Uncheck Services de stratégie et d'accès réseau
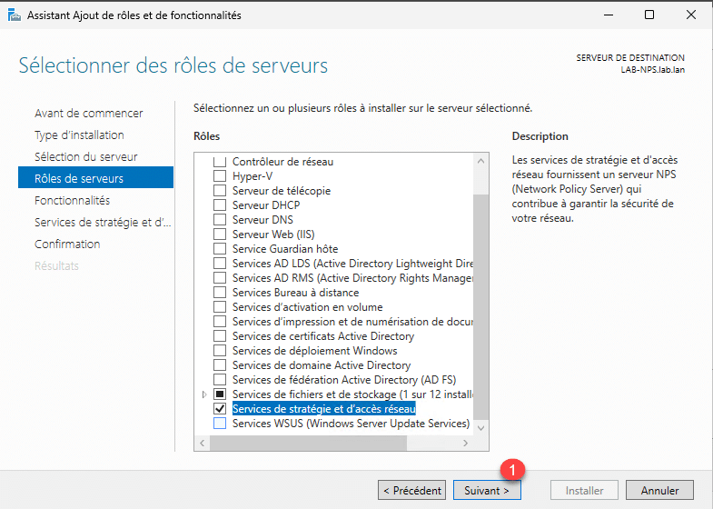 tap(219, 409)
